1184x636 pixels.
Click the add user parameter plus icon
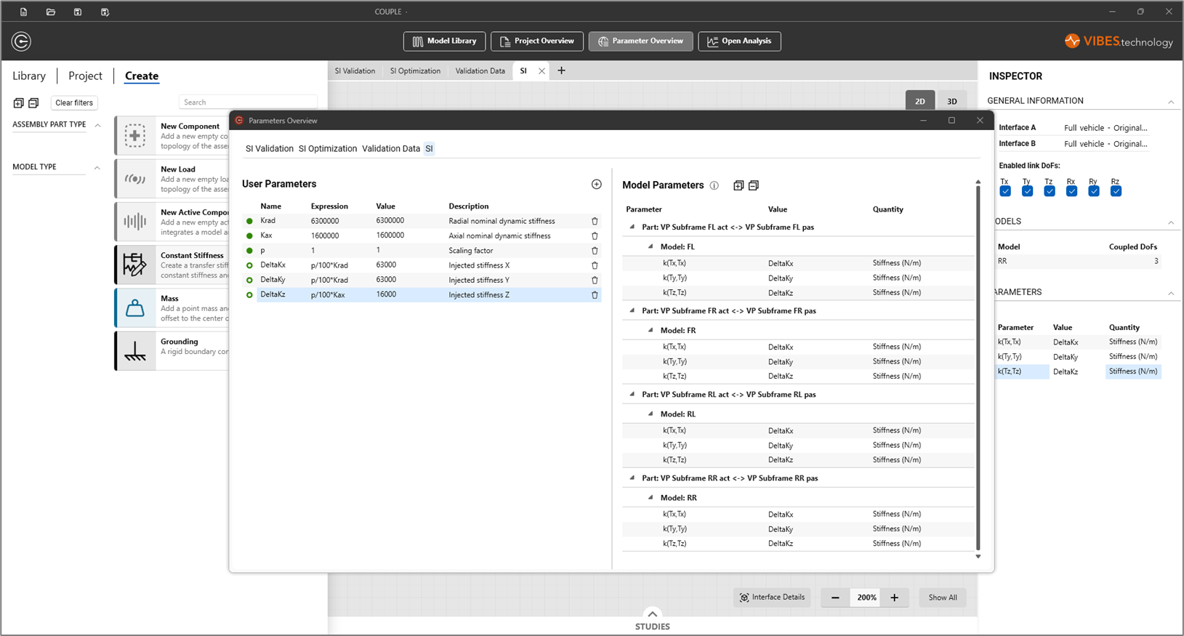coord(596,185)
